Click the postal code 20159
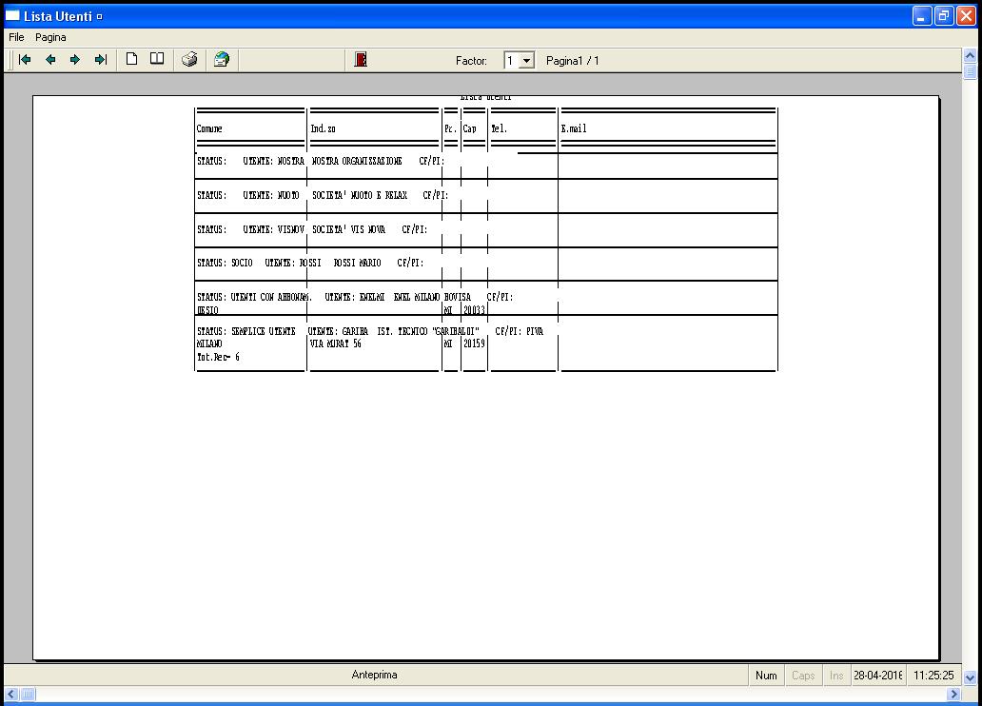This screenshot has height=706, width=982. pos(474,343)
